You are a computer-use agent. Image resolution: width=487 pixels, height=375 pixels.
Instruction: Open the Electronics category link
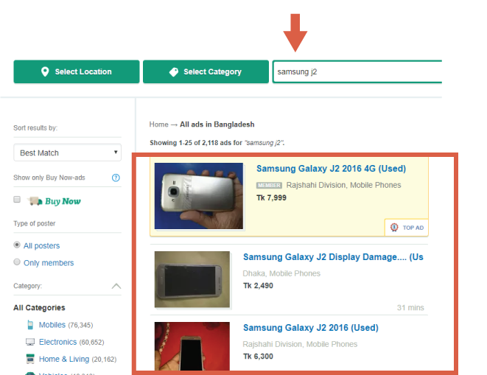(57, 342)
